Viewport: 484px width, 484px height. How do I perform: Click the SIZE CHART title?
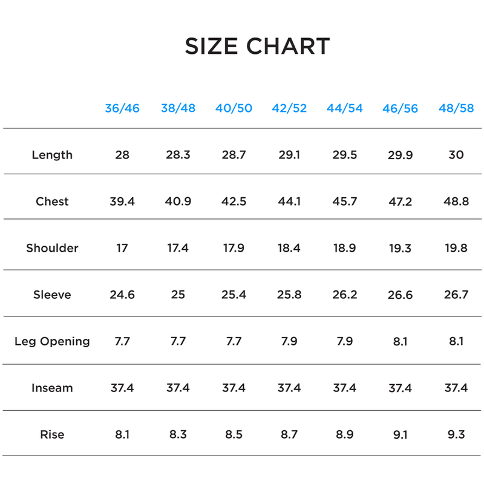pyautogui.click(x=257, y=47)
